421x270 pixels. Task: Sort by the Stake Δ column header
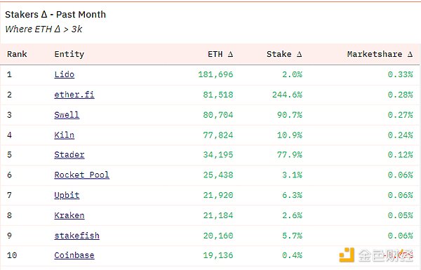284,54
